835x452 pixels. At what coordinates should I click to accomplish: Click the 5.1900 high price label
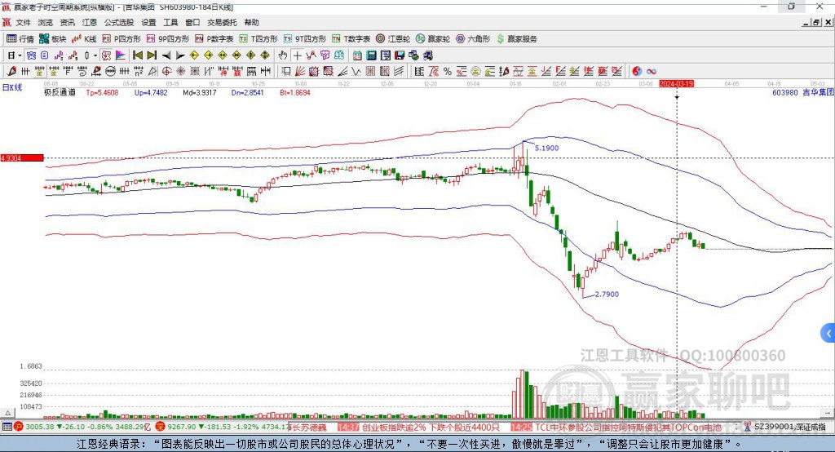(546, 148)
